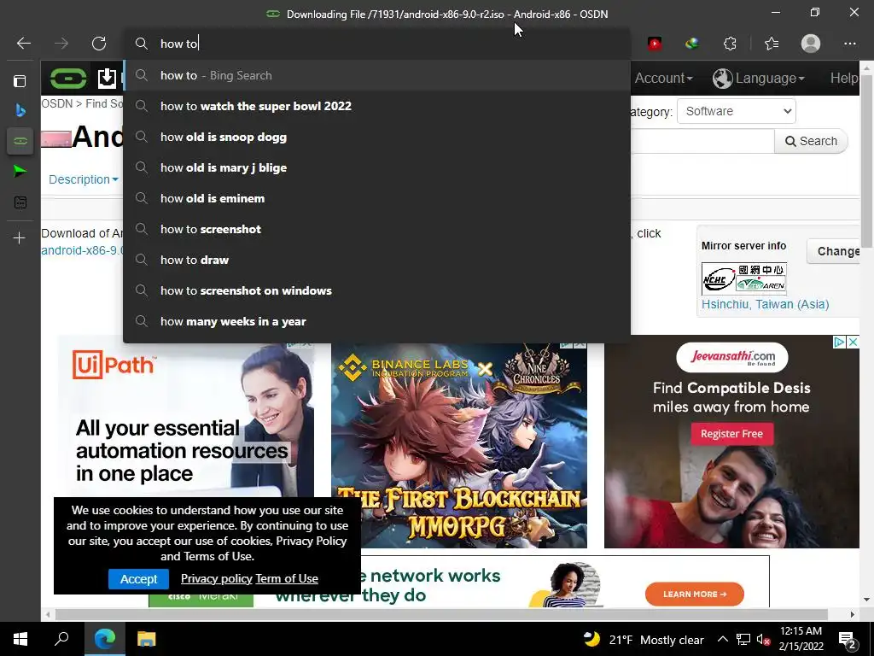Click the OSDN Search button
The image size is (874, 656).
(811, 141)
